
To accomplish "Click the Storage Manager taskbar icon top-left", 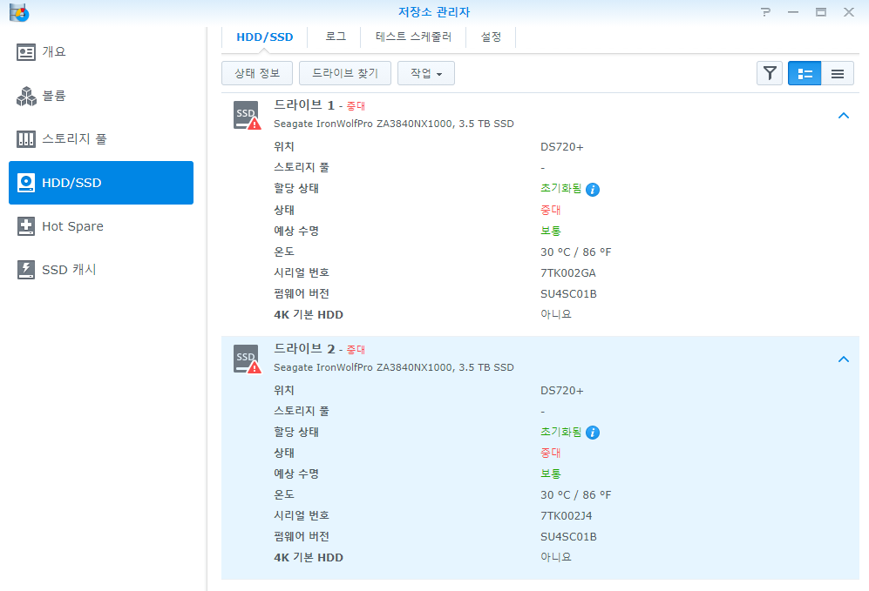I will (x=18, y=12).
